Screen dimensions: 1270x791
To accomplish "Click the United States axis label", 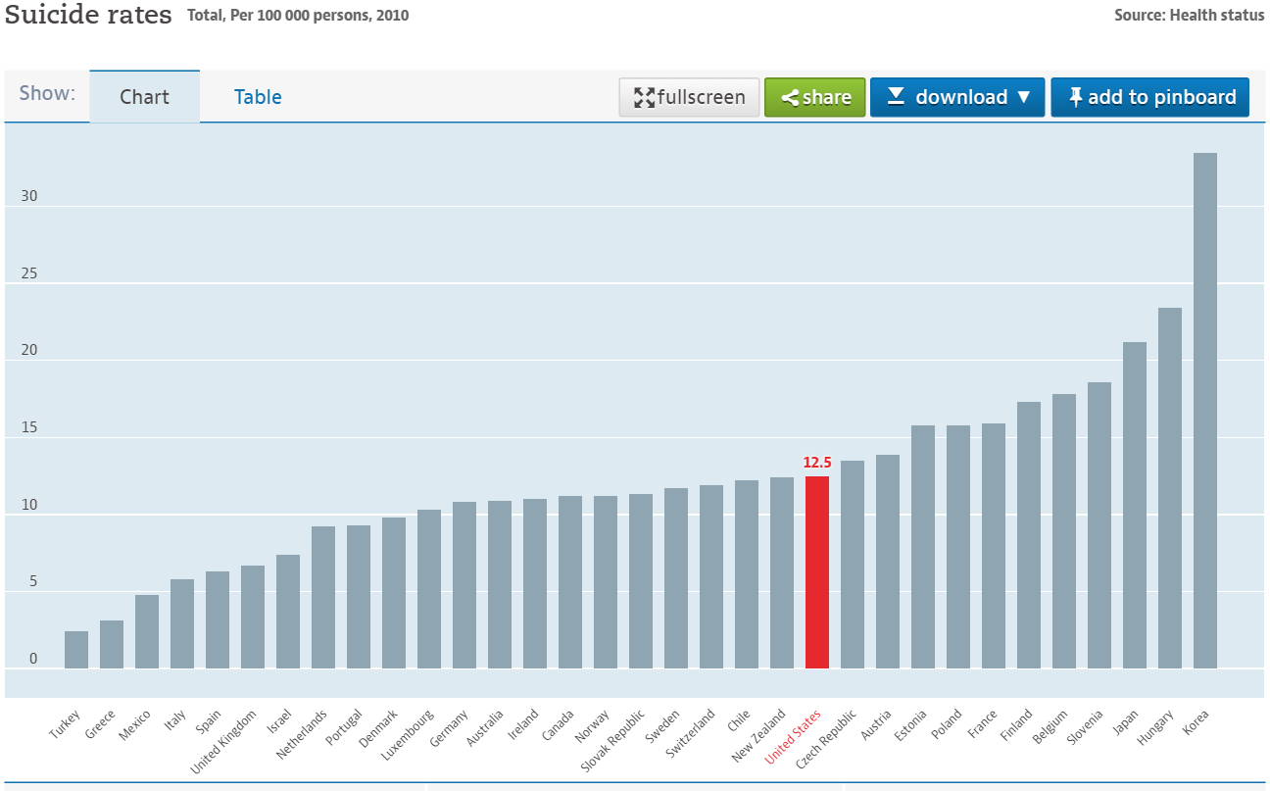I will pos(793,736).
